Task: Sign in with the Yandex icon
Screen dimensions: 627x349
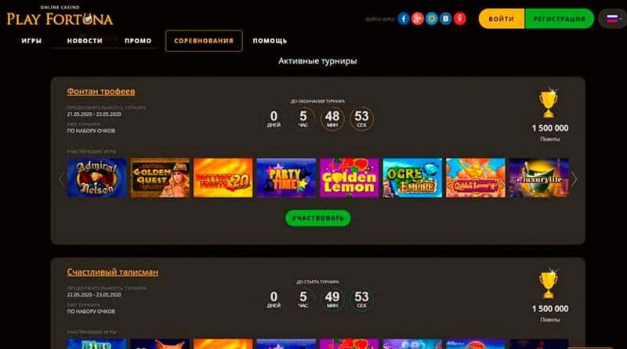Action: pos(460,18)
